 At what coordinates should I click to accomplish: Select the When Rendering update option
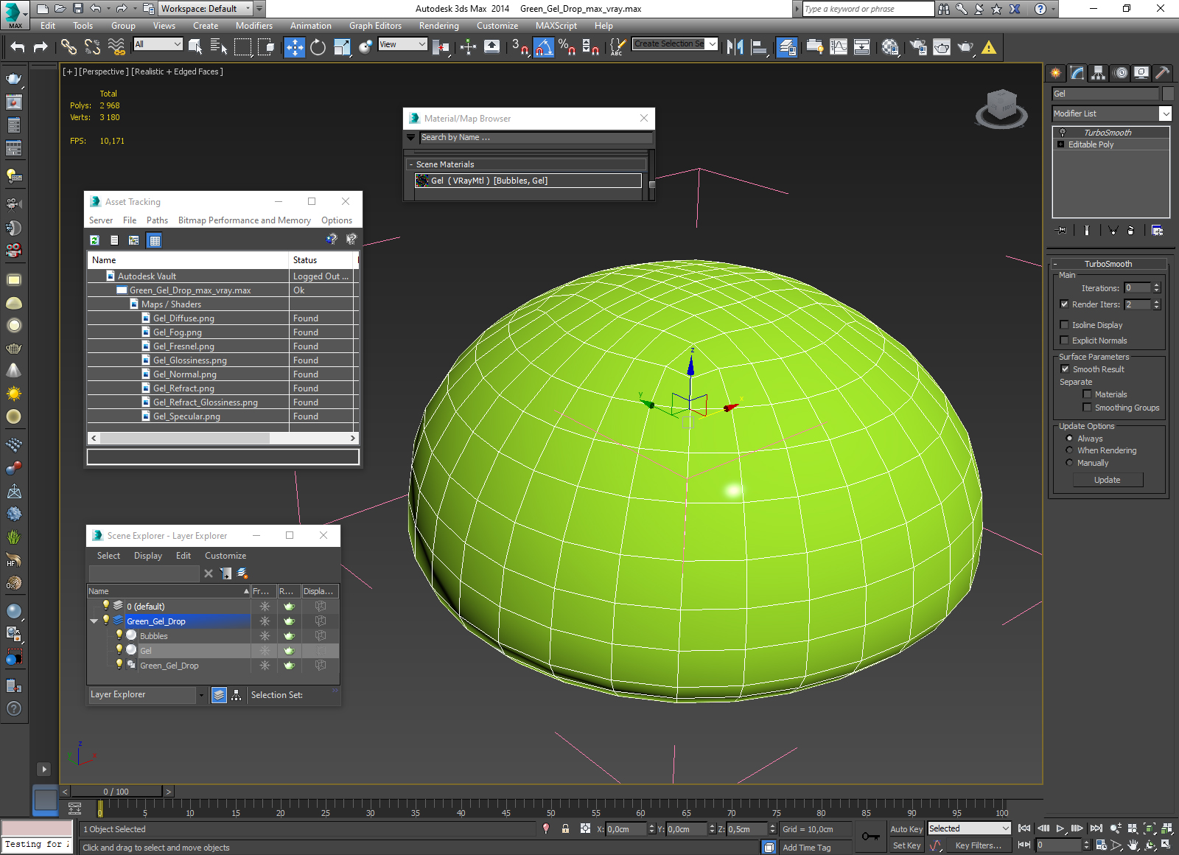[1069, 450]
